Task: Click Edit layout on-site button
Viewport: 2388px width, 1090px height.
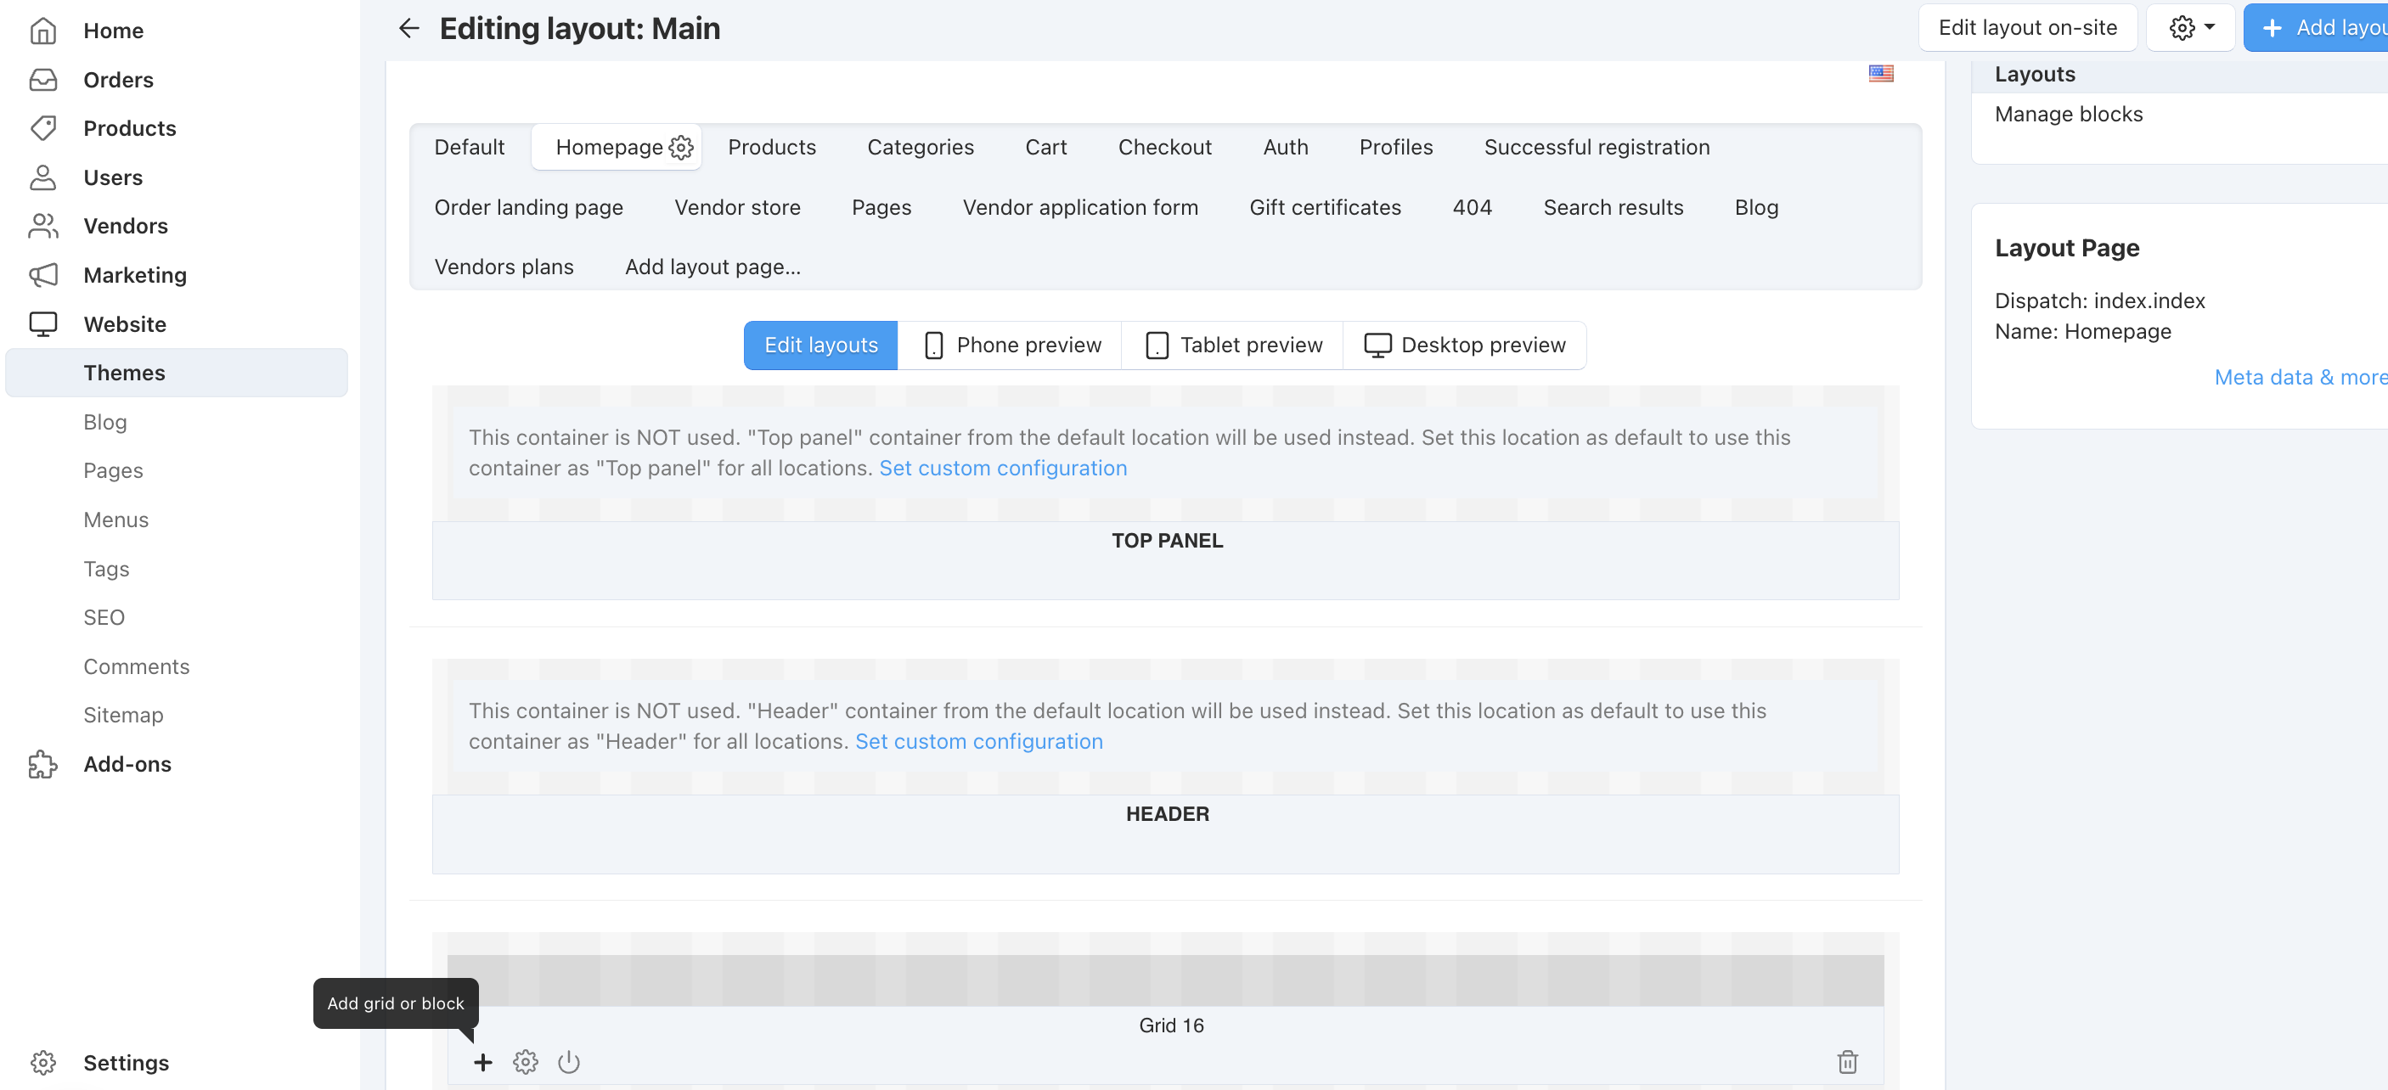Action: (x=2027, y=28)
